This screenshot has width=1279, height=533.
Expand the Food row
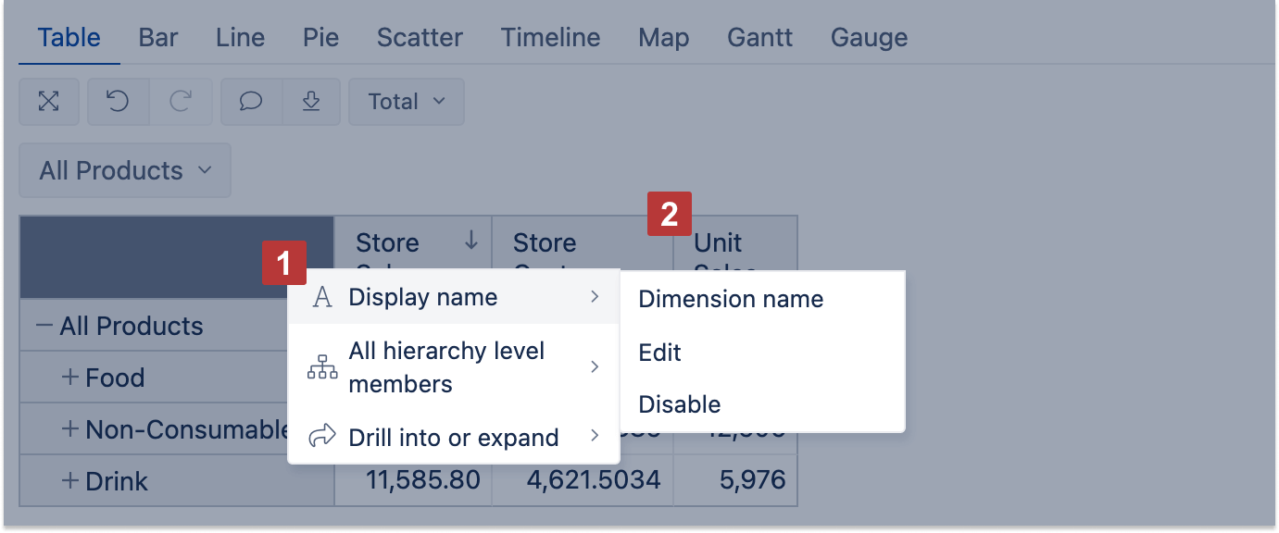tap(69, 378)
